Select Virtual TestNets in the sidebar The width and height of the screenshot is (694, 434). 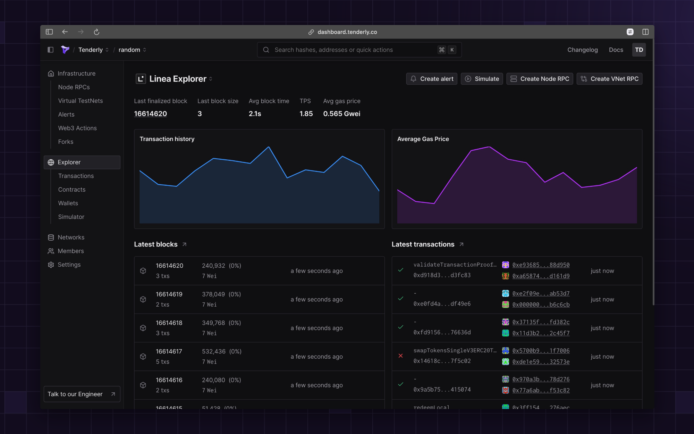tap(81, 101)
